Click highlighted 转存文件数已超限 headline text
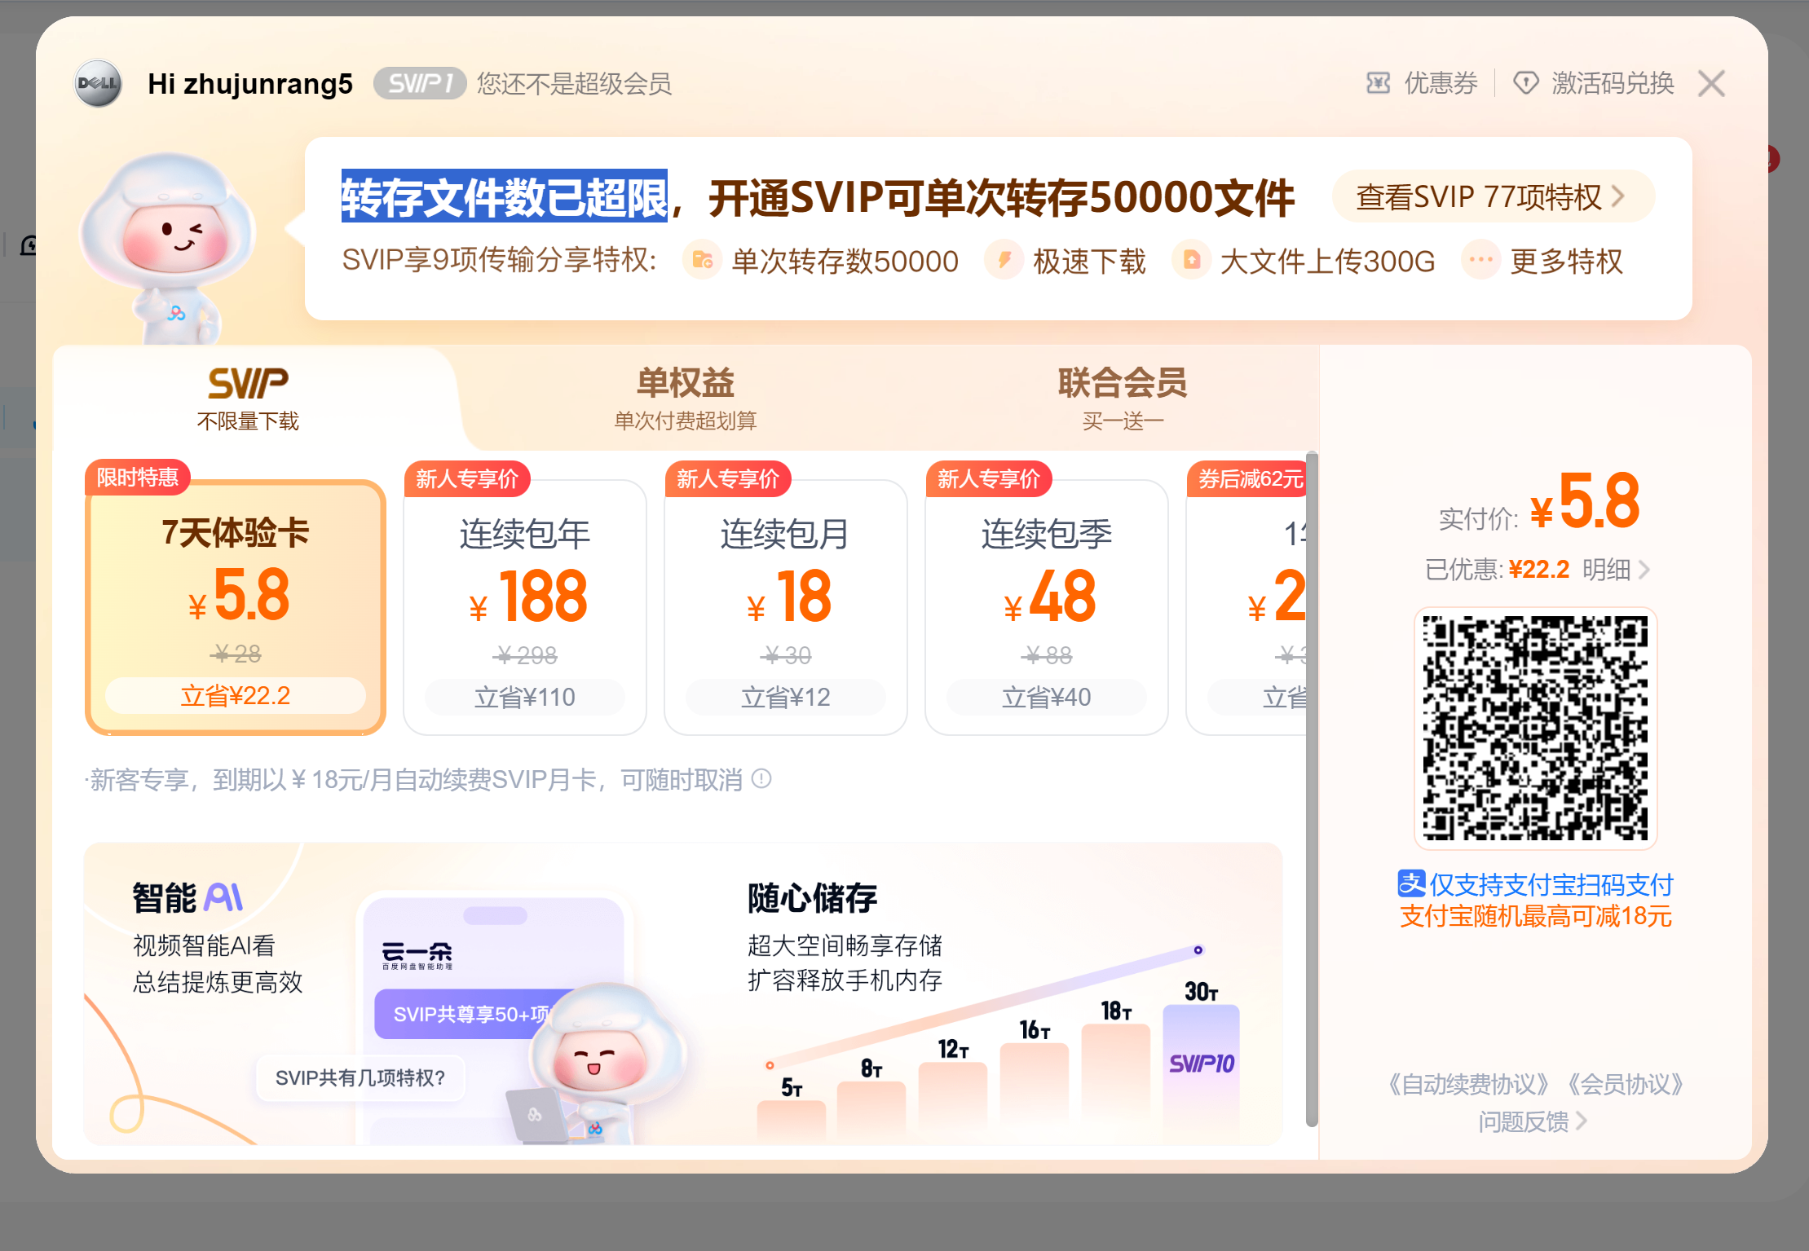Image resolution: width=1809 pixels, height=1251 pixels. click(x=505, y=196)
